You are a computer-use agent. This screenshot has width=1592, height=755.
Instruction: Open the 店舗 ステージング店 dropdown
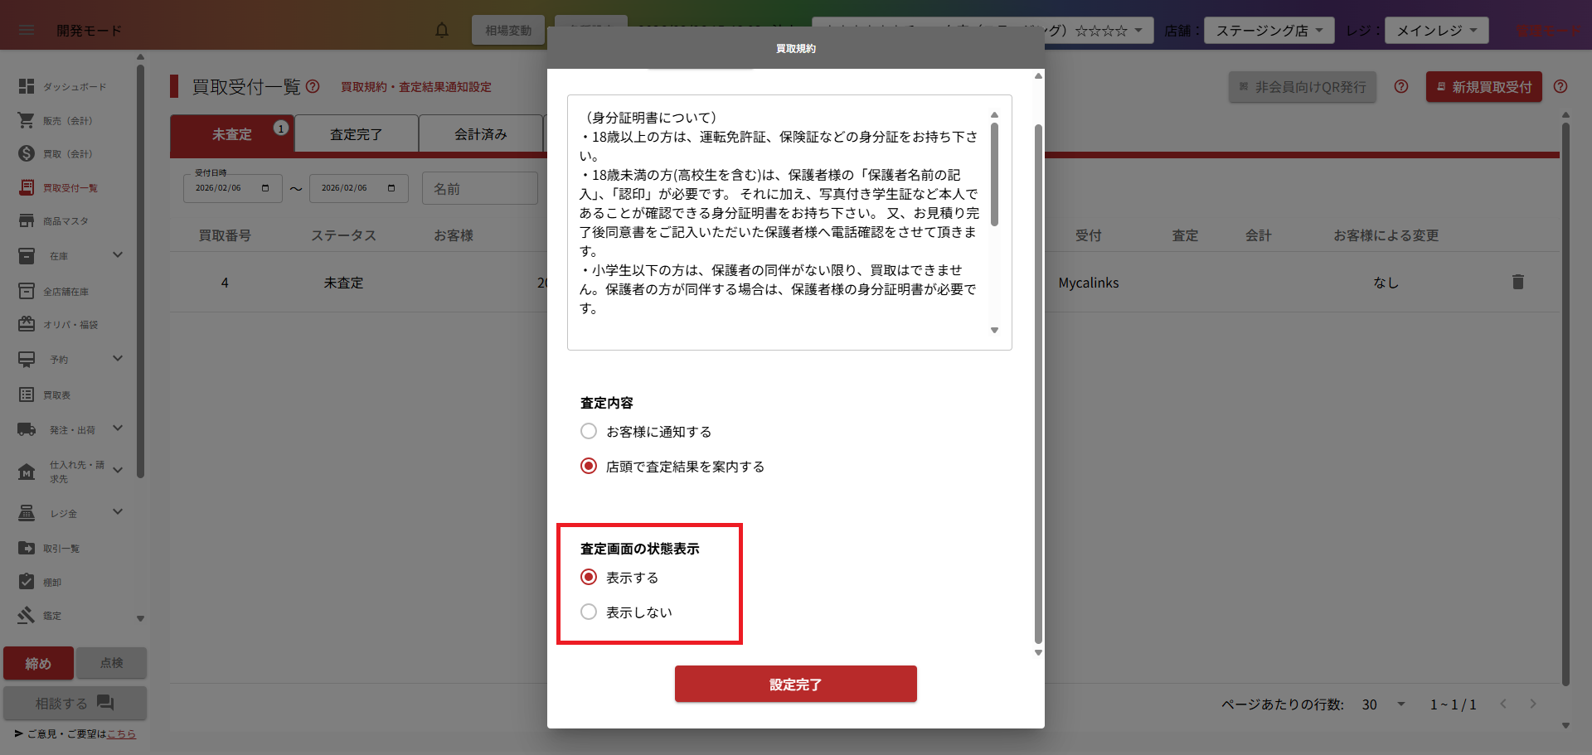tap(1269, 31)
